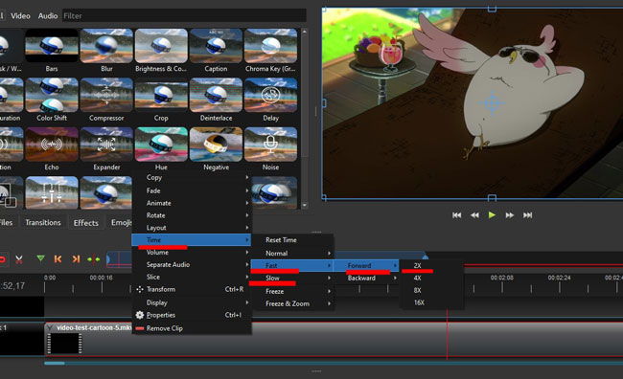Select the Noise audio effect
Screen dimensions: 623x379
(x=270, y=145)
